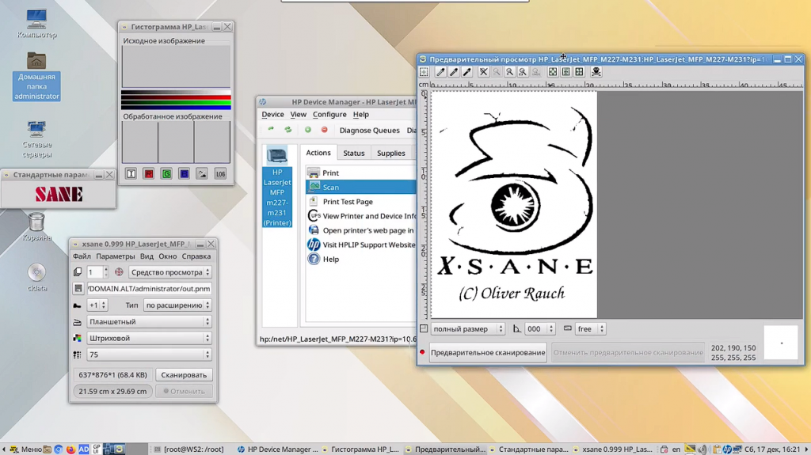Select the gray point pipette in preview toolbar
Screen dimensions: 811x455
point(454,72)
